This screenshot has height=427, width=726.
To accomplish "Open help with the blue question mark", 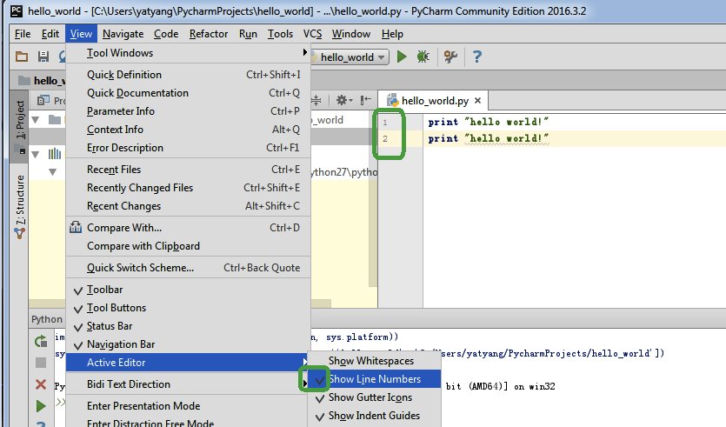I will pos(477,57).
